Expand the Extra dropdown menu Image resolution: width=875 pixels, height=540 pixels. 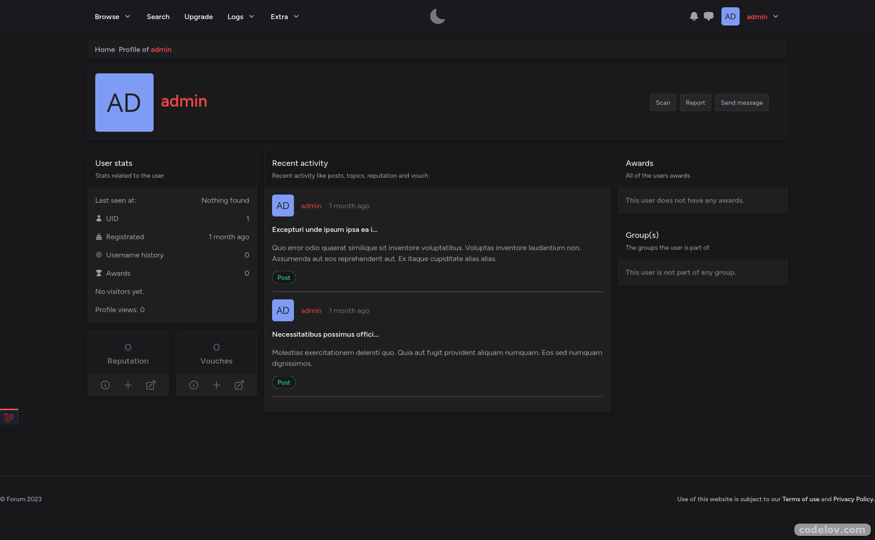coord(285,16)
